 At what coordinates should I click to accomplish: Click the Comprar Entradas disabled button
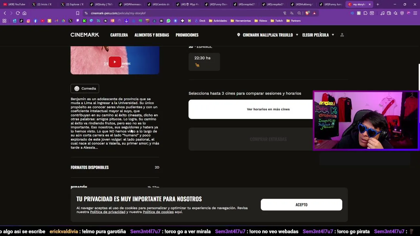pos(268,139)
